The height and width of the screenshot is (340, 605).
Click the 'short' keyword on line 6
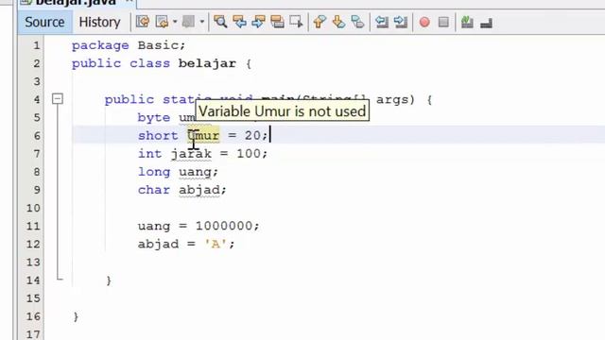(158, 135)
